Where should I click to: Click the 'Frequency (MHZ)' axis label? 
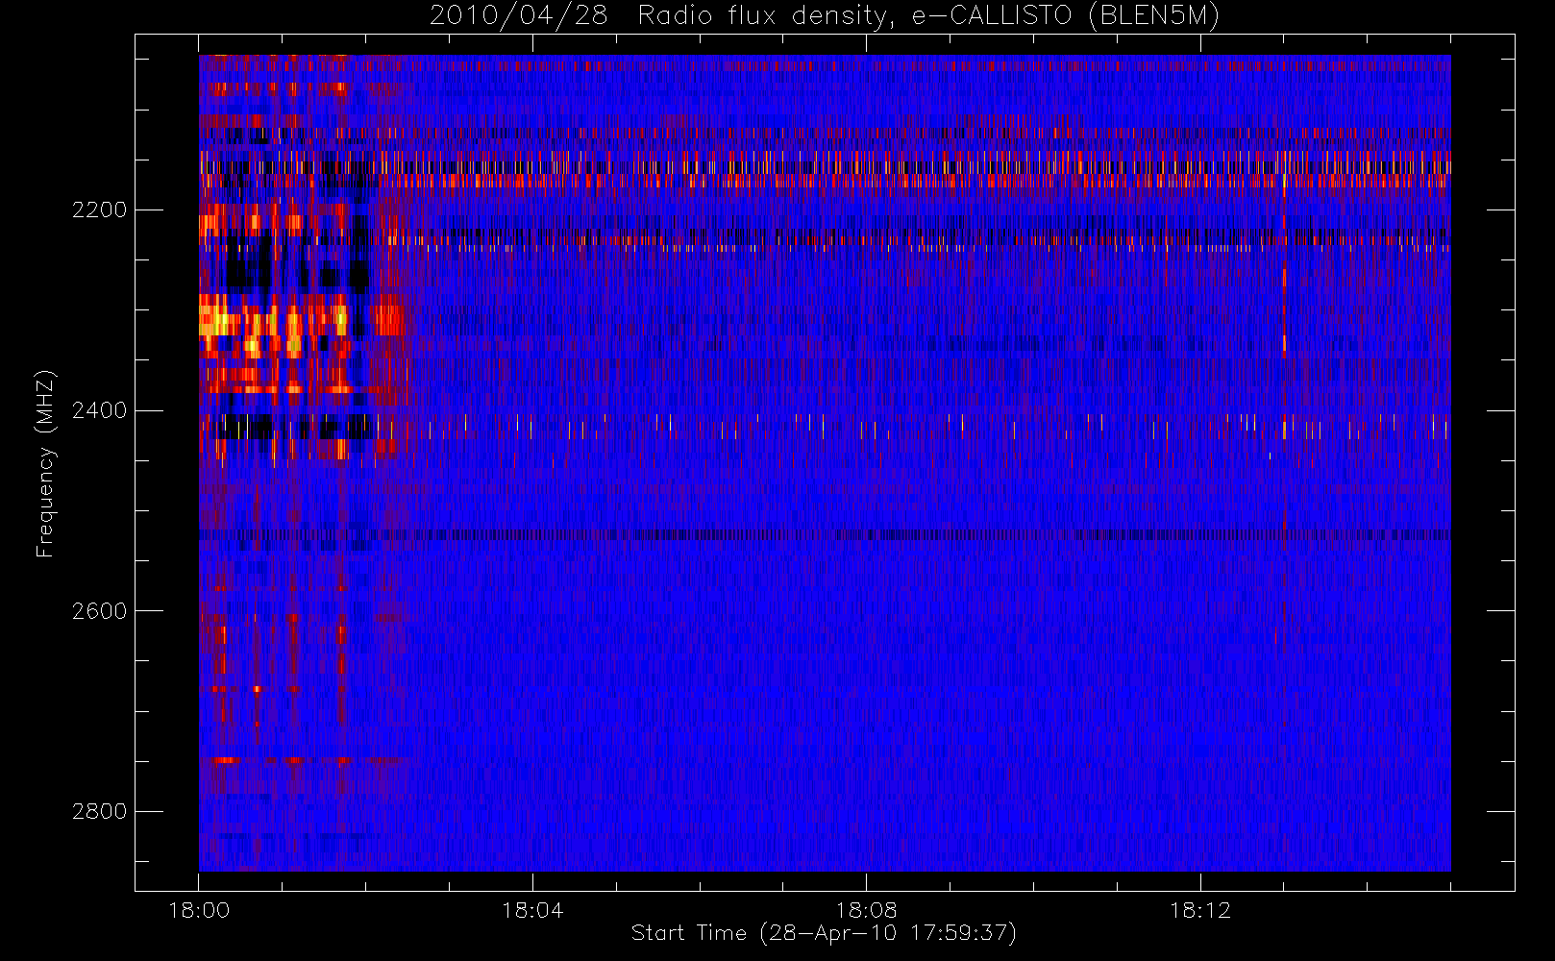[44, 463]
